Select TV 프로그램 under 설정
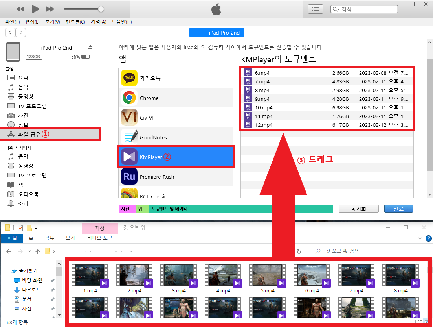Viewport: 433px width, 327px height. pyautogui.click(x=32, y=106)
